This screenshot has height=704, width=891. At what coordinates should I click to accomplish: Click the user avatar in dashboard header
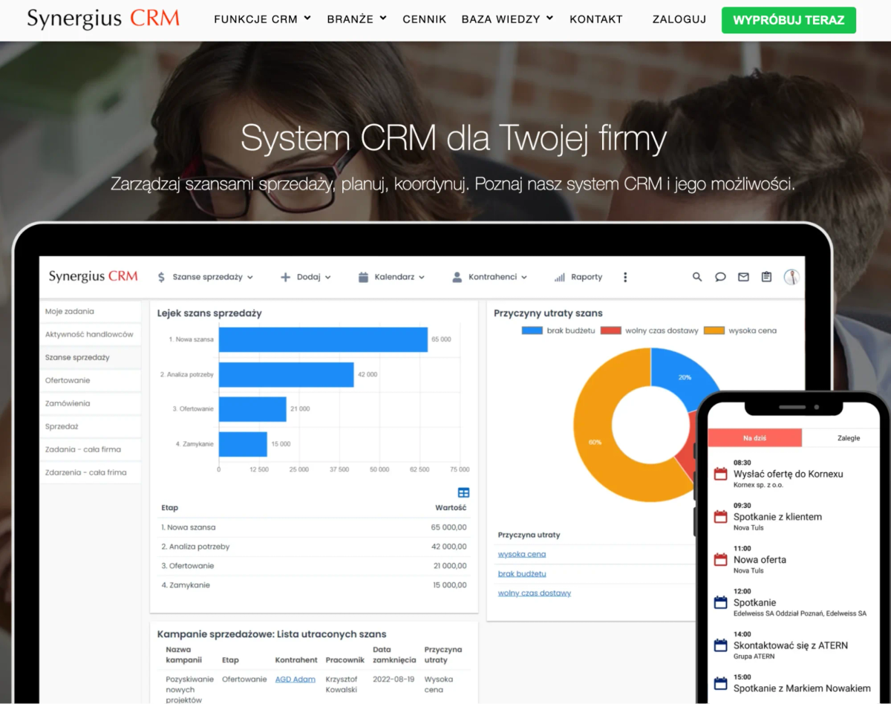click(792, 277)
